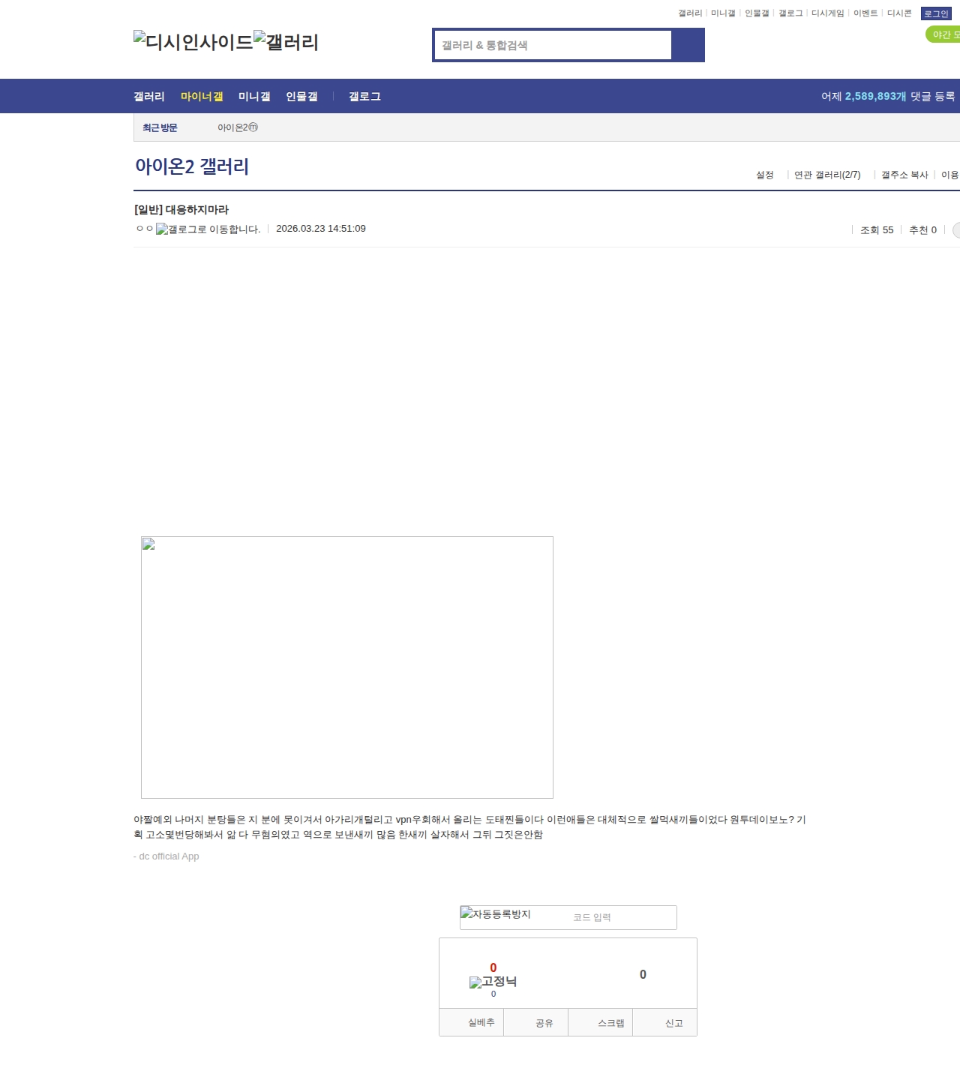The image size is (960, 1080).
Task: Click the 아이온2 갤러리 title heading
Action: tap(192, 166)
